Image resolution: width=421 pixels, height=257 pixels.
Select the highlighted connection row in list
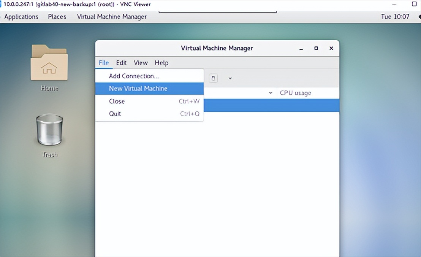tap(271, 105)
